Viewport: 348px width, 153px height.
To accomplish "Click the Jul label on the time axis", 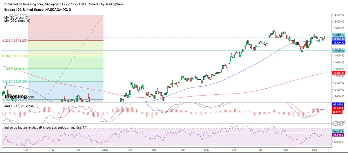I will tap(261, 150).
